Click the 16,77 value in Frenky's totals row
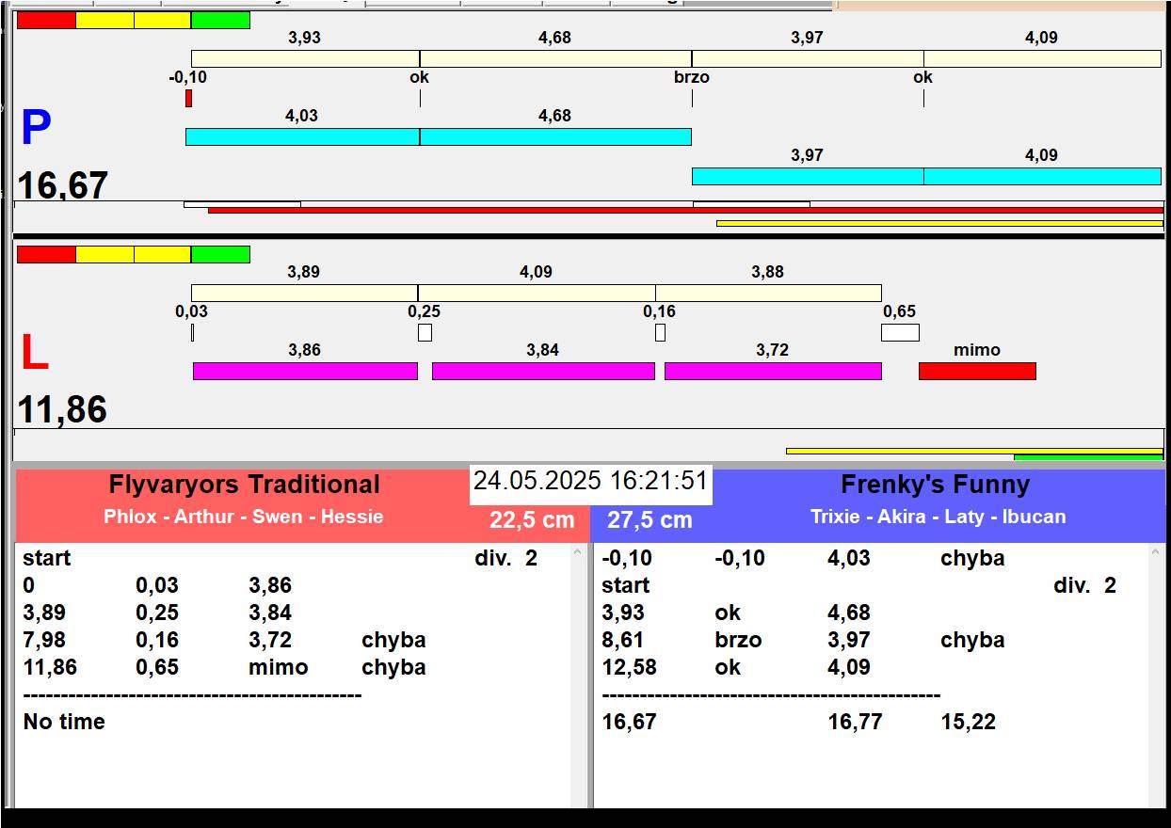 coord(855,722)
